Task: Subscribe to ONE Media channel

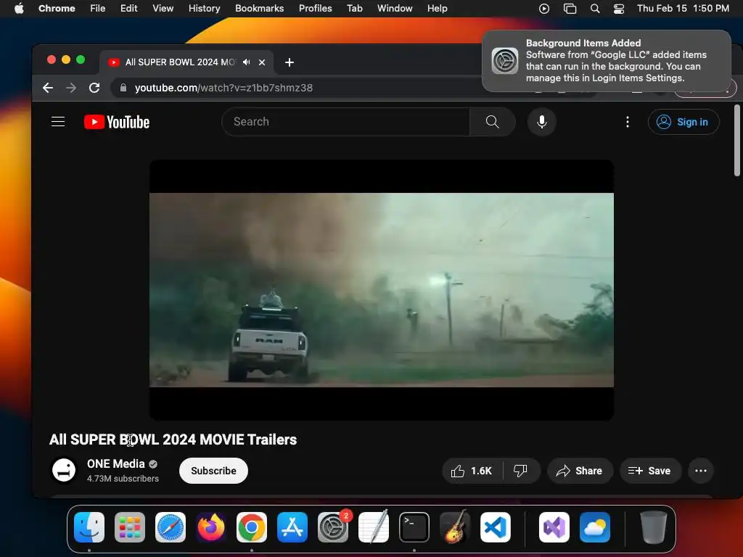Action: [213, 471]
